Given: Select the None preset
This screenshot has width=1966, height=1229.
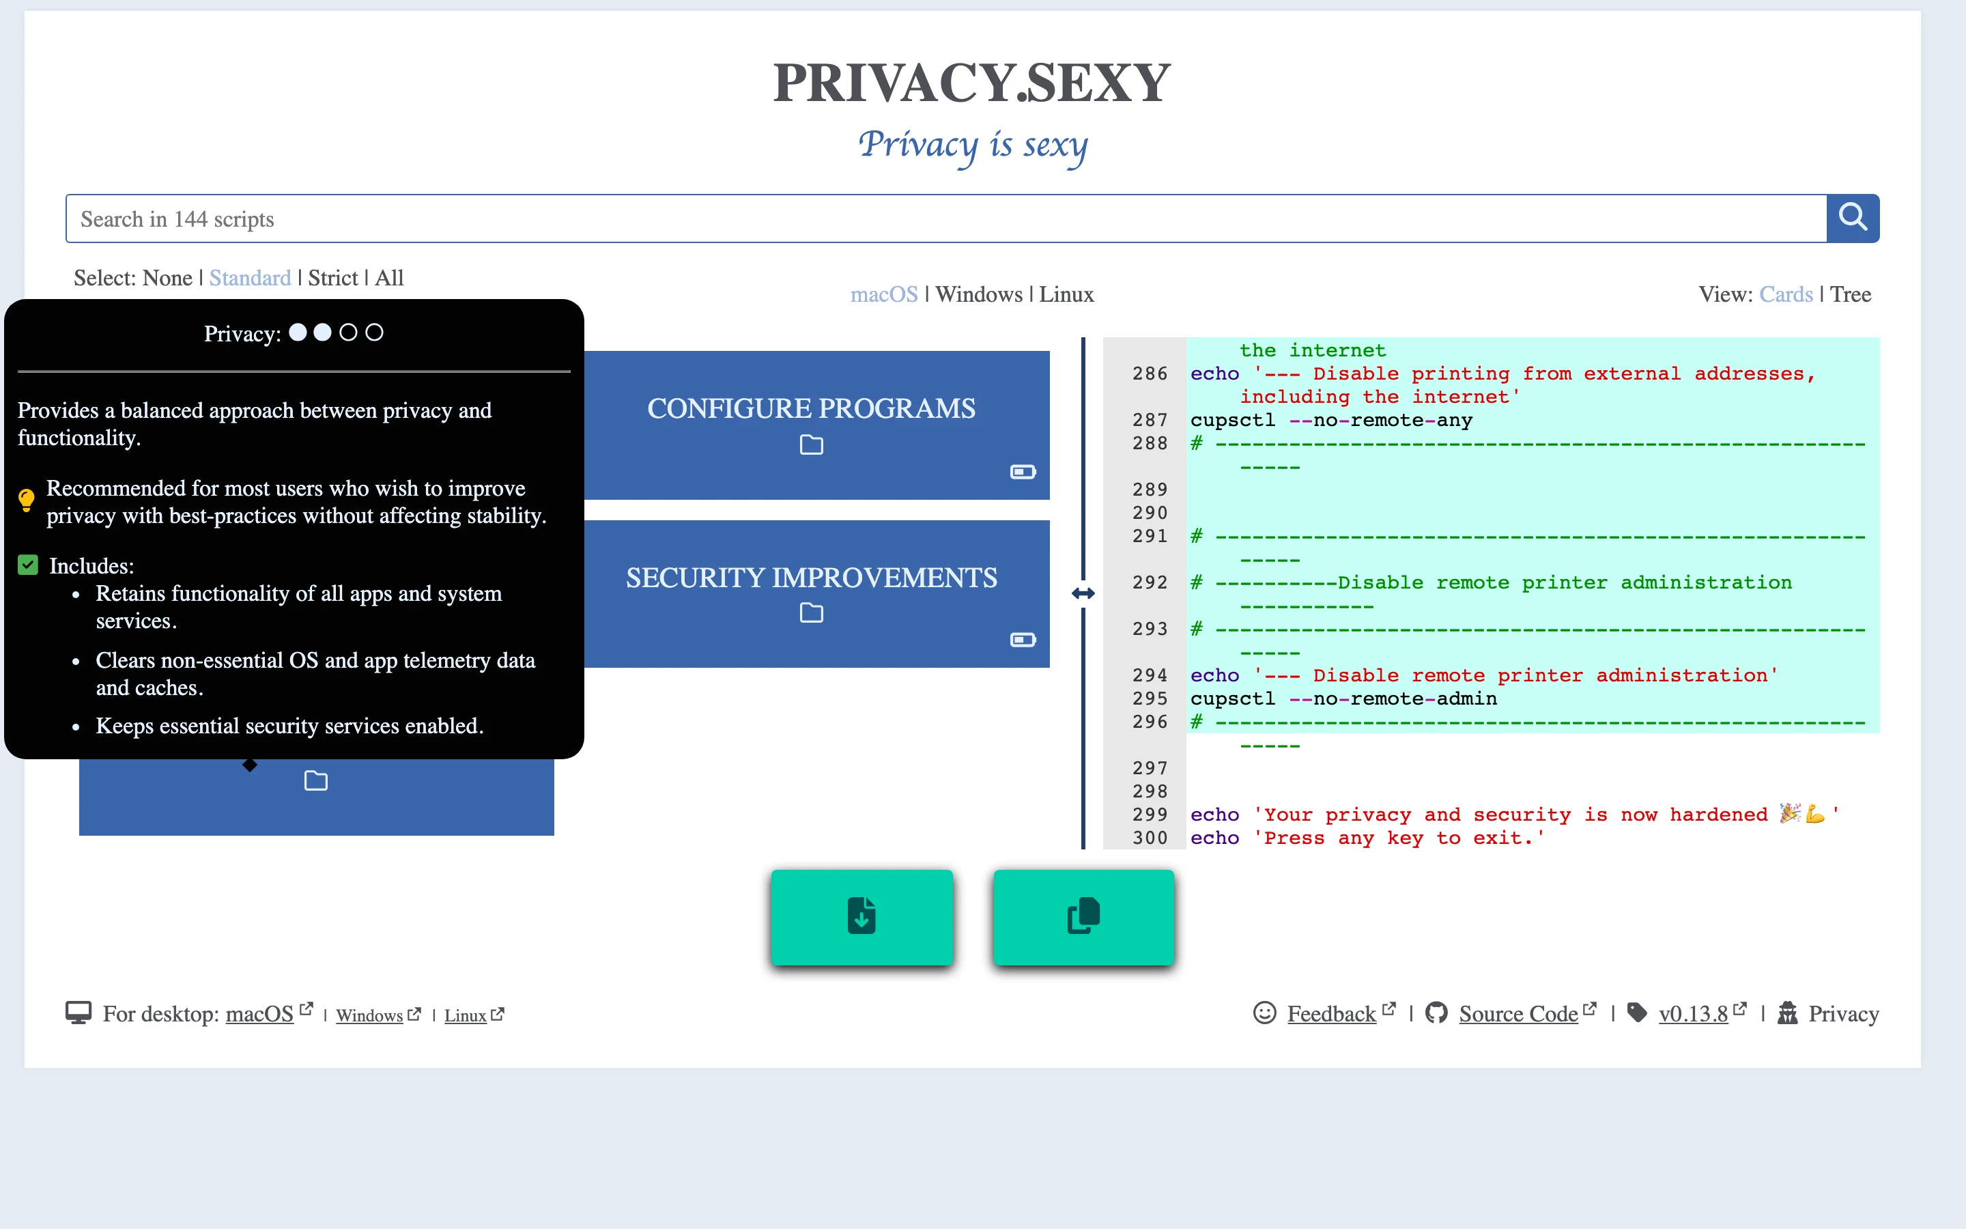Looking at the screenshot, I should tap(167, 278).
